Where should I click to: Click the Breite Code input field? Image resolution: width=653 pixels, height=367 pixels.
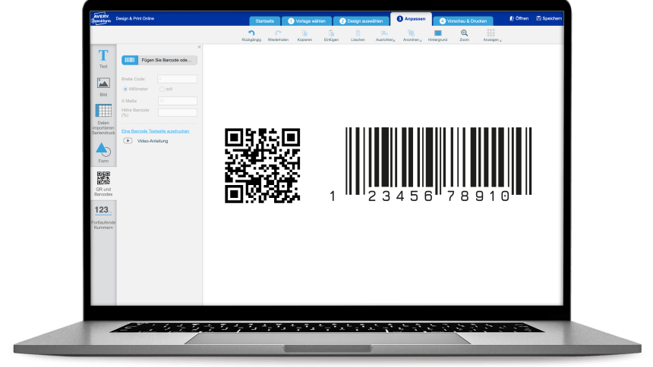(x=178, y=79)
